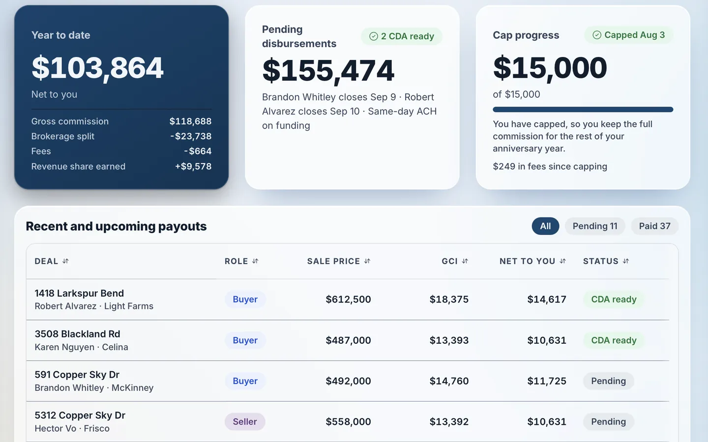Screen dimensions: 708x442
Task: Click the $487,000 sale price cell
Action: (348, 340)
